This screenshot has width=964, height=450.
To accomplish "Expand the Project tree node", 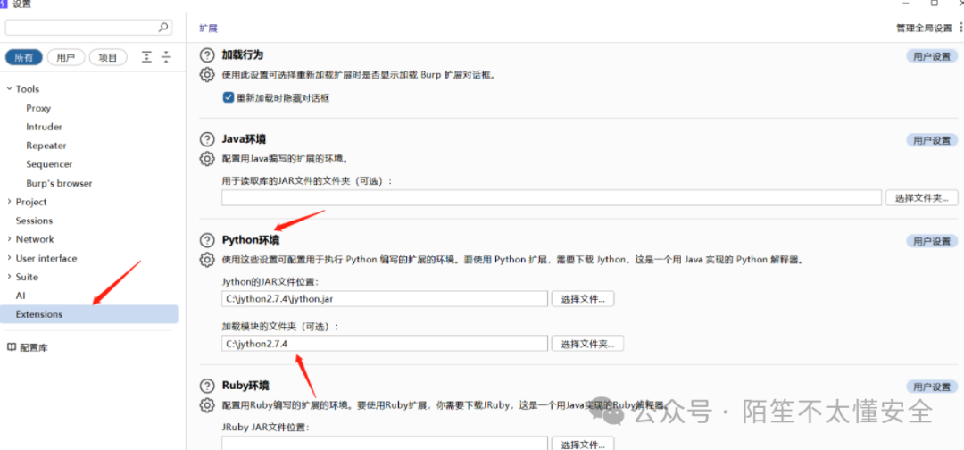I will click(9, 202).
